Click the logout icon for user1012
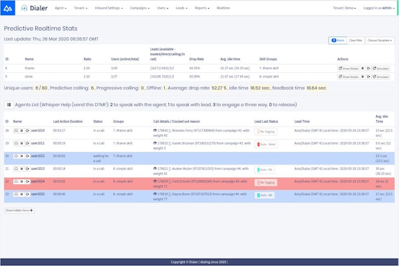This screenshot has height=266, width=399. [x=27, y=156]
